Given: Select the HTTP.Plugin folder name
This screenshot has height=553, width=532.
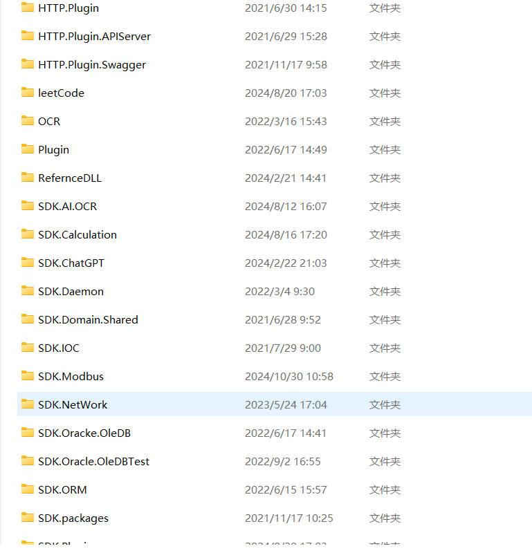Looking at the screenshot, I should pyautogui.click(x=68, y=8).
